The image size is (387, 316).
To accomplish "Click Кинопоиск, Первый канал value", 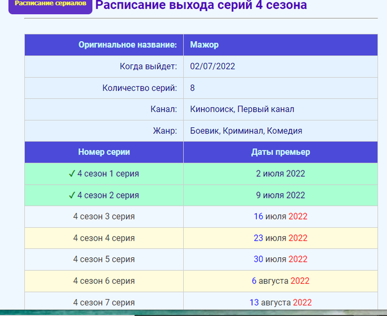I will click(242, 109).
